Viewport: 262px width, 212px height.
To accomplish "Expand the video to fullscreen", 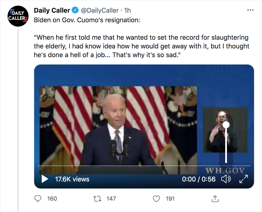I will tap(243, 179).
